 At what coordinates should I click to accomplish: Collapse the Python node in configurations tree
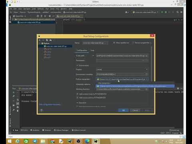pos(40,43)
